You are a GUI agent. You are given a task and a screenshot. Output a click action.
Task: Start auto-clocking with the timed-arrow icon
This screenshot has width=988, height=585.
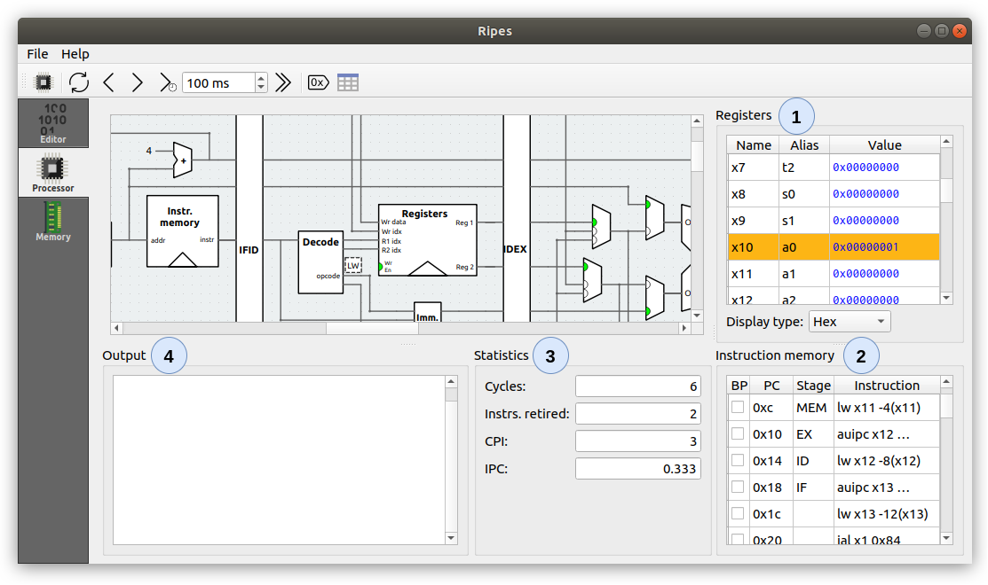(x=166, y=82)
